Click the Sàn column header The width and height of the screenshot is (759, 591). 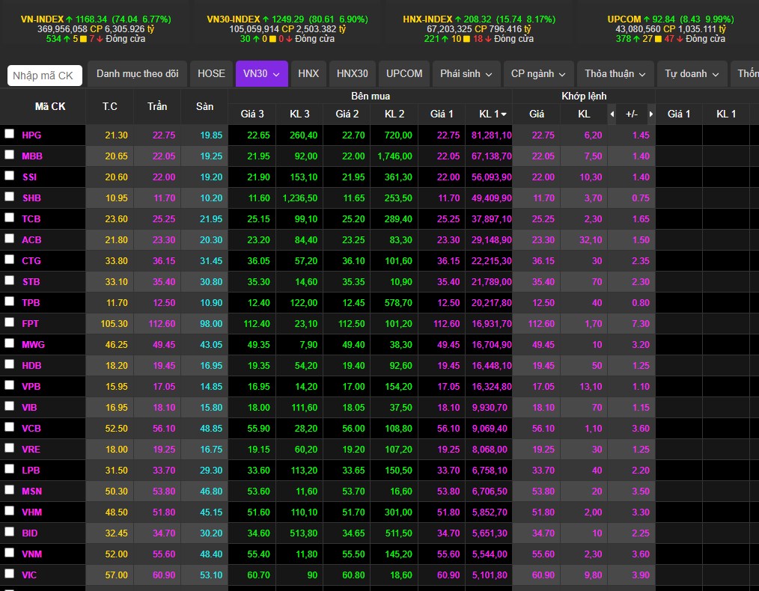[204, 106]
